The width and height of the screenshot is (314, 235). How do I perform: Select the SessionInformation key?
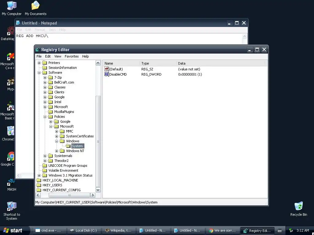tap(63, 68)
